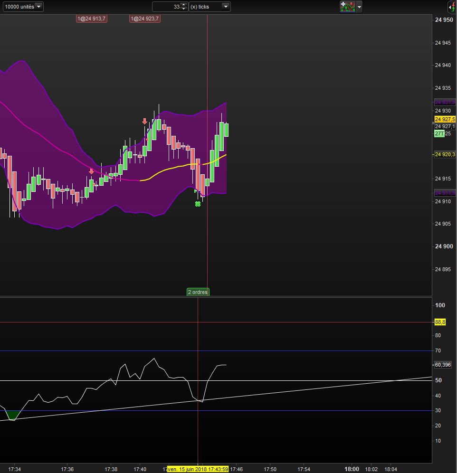457x473 pixels.
Task: Click the purple 24 931,9 upper band label
Action: coord(445,103)
